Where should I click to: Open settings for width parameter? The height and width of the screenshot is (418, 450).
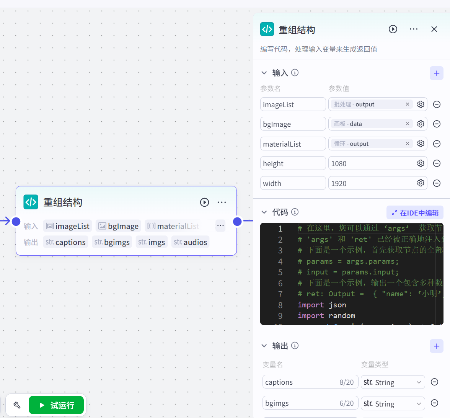421,183
